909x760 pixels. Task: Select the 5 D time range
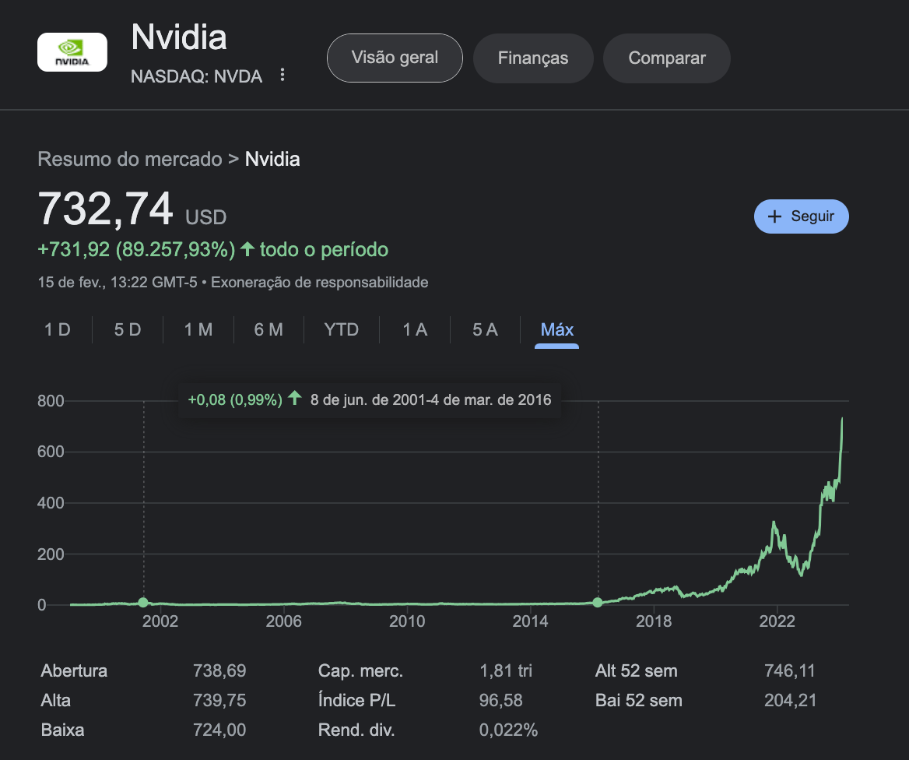click(x=128, y=329)
